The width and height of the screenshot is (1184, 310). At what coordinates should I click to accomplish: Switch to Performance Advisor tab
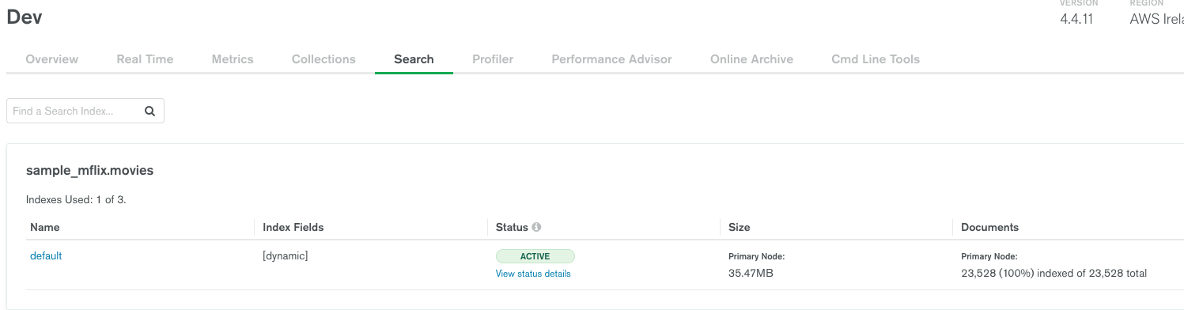611,59
